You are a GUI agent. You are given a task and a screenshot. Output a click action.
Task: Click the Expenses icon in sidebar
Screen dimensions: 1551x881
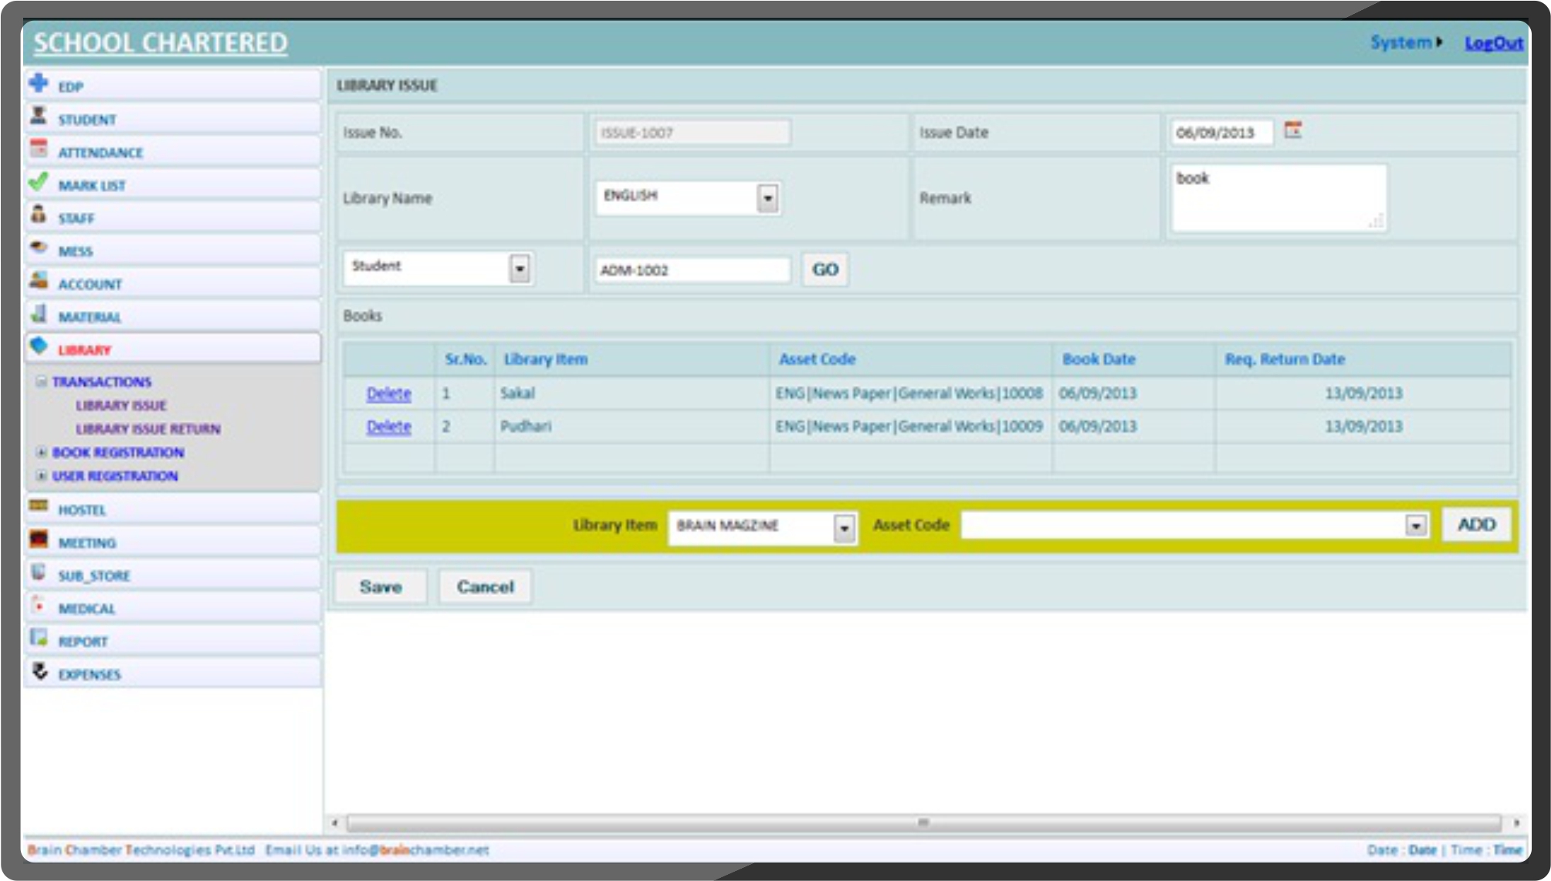(39, 670)
